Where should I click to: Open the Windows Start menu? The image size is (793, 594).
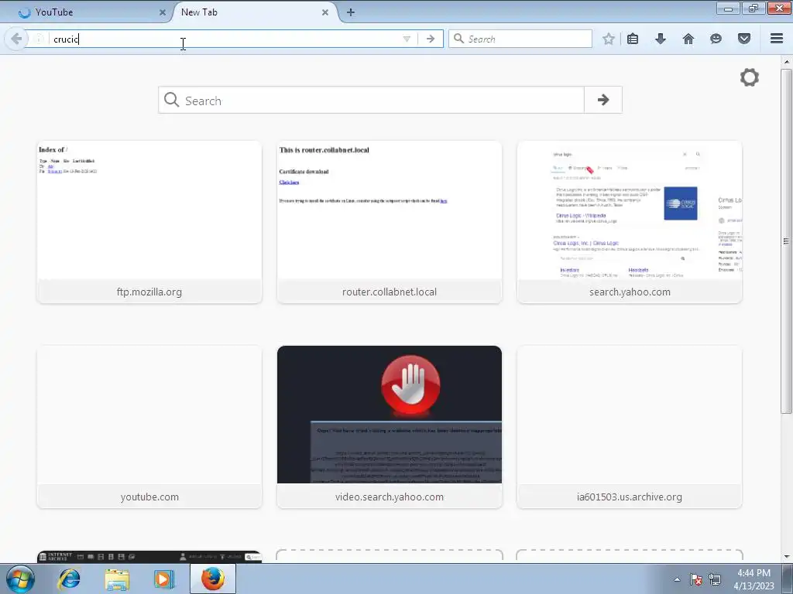19,579
